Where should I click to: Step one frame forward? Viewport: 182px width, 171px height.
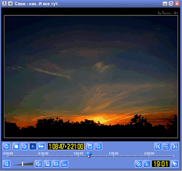(x=25, y=146)
